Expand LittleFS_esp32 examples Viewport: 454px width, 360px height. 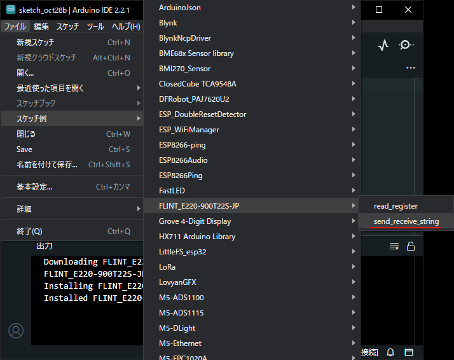pos(252,252)
